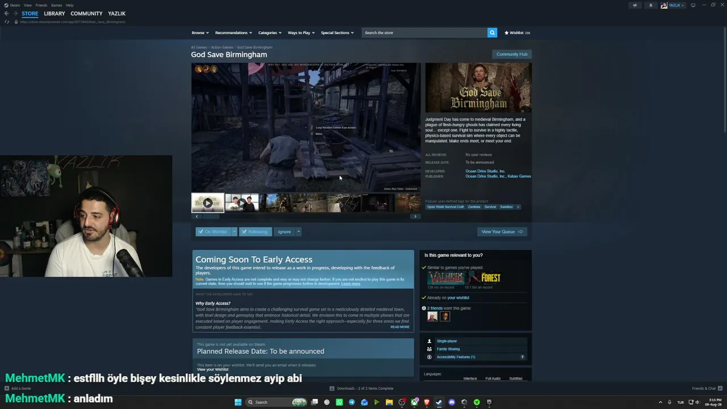Viewport: 727px width, 409px height.
Task: Open the Windows Start menu
Action: click(x=238, y=402)
